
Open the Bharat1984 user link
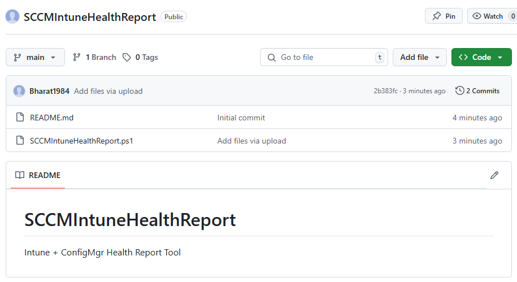pyautogui.click(x=50, y=91)
